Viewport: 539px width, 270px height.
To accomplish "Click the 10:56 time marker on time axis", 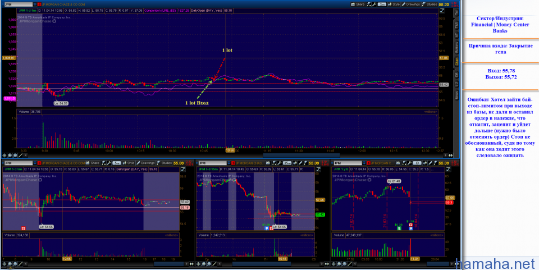I will tap(230, 150).
